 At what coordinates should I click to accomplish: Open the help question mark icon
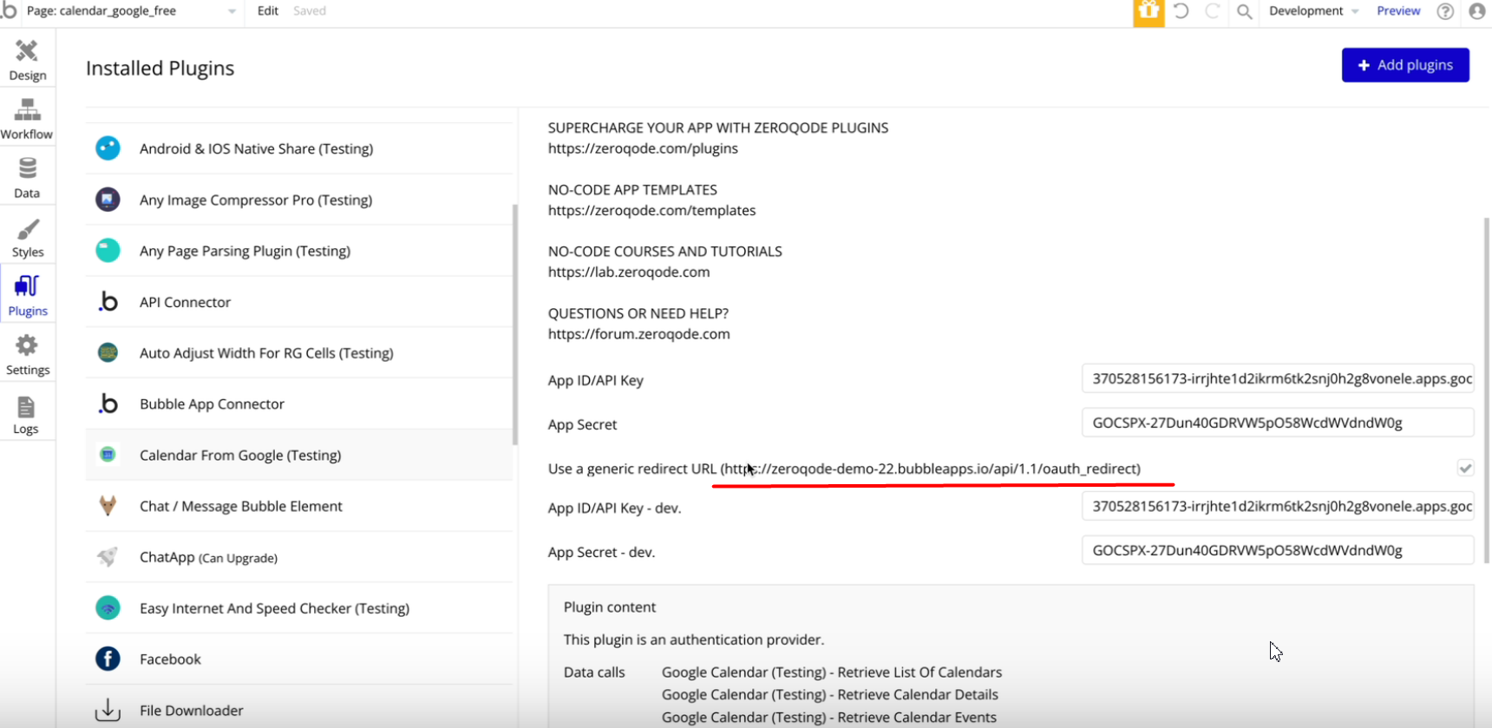coord(1445,11)
